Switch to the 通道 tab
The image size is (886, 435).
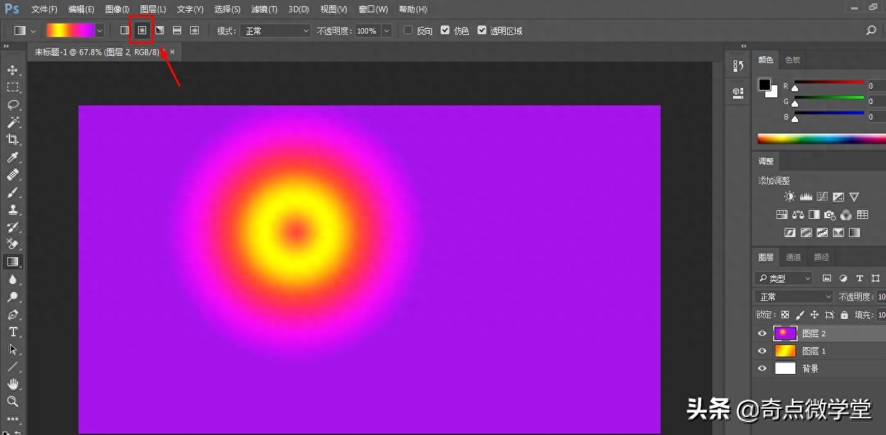click(793, 257)
